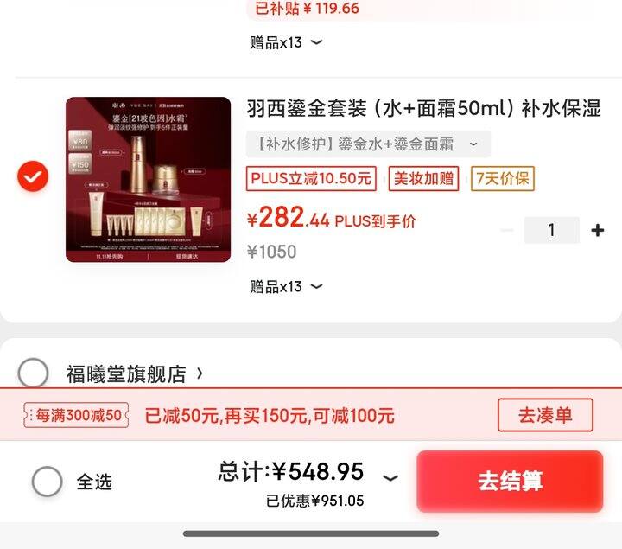Toggle the 全选 select-all circle
The height and width of the screenshot is (549, 622).
(x=48, y=481)
